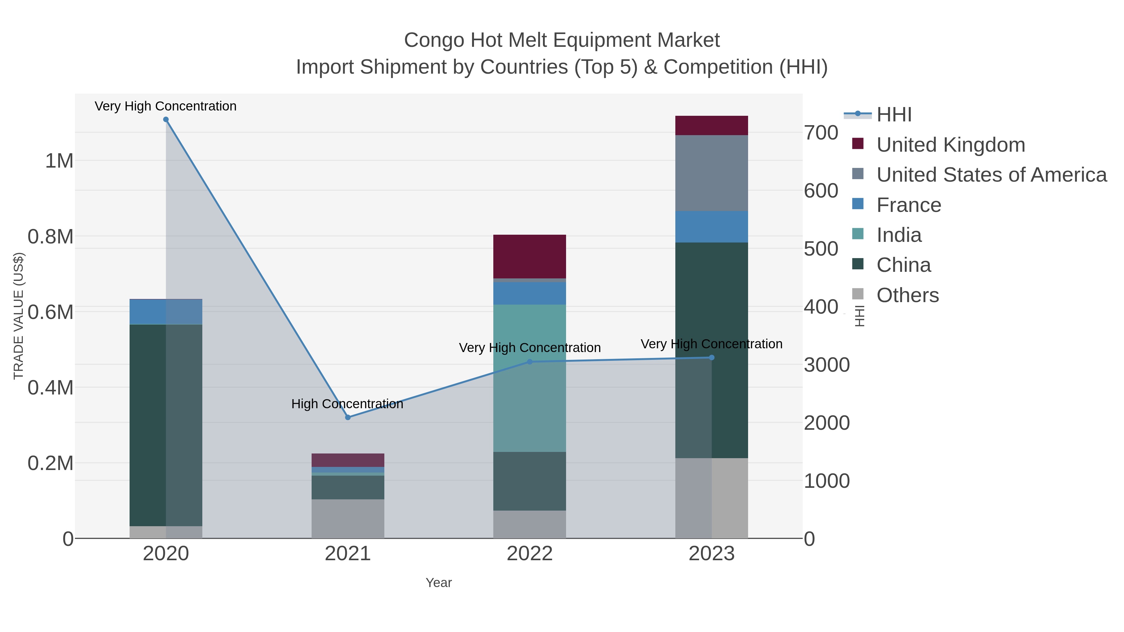1124x632 pixels.
Task: Click the '3000' right-axis tick label
Action: coord(827,365)
